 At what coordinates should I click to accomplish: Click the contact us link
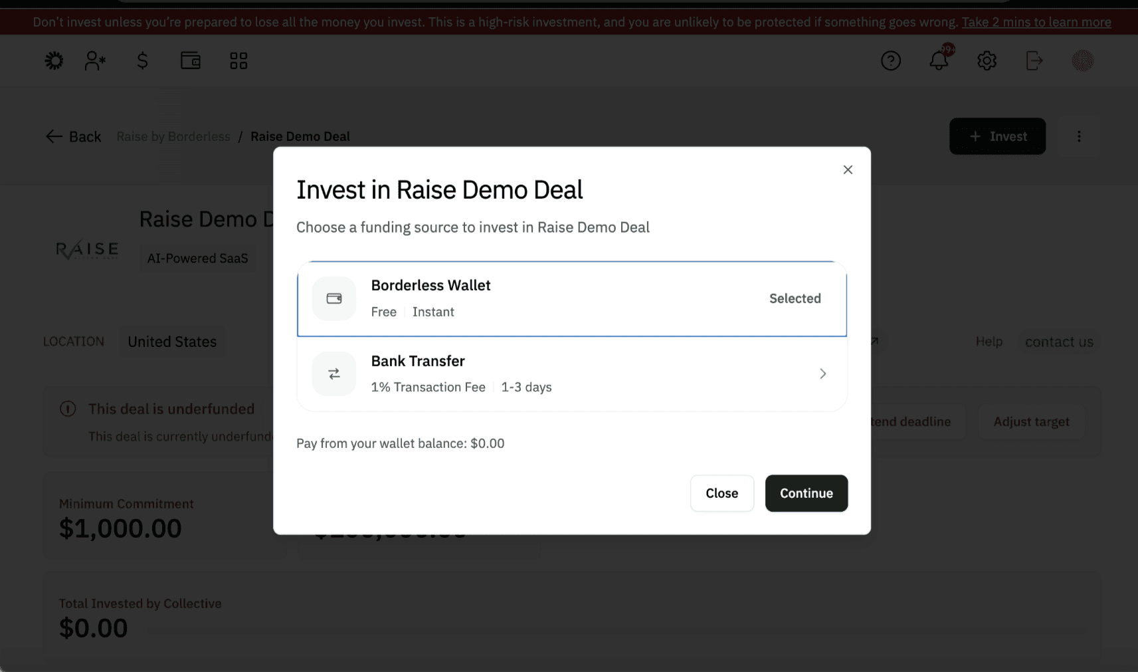click(x=1059, y=342)
